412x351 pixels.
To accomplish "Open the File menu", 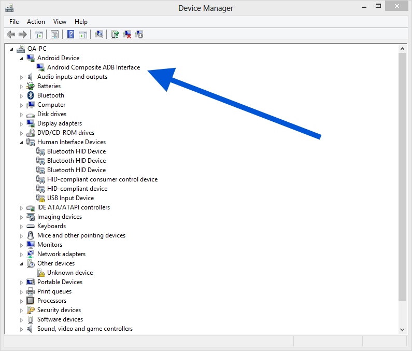I will click(14, 22).
